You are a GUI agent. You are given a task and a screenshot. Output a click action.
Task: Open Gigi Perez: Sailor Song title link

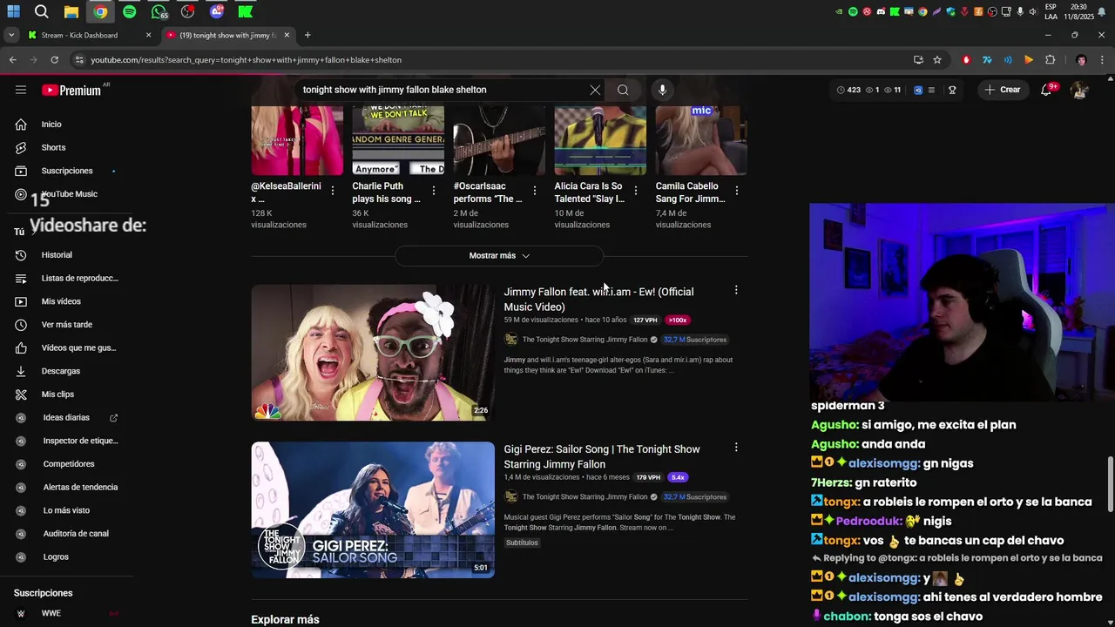(602, 456)
